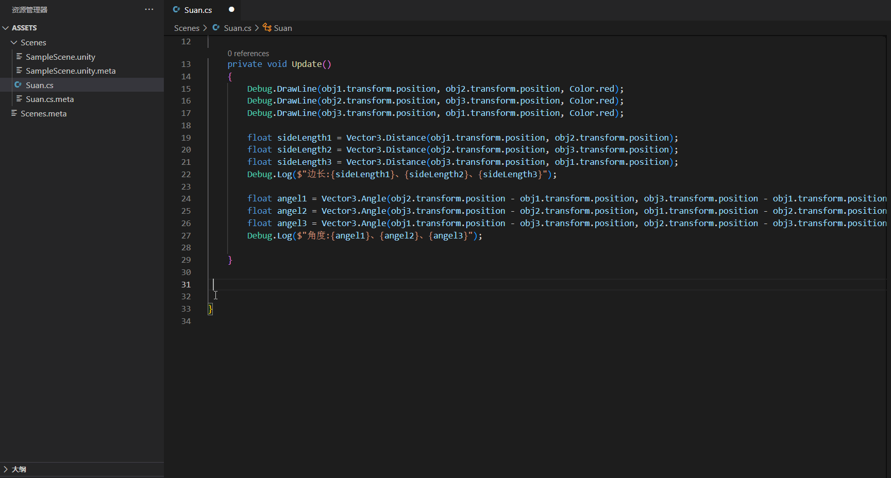Open SampleScene.unity file
The width and height of the screenshot is (891, 478).
pyautogui.click(x=60, y=57)
